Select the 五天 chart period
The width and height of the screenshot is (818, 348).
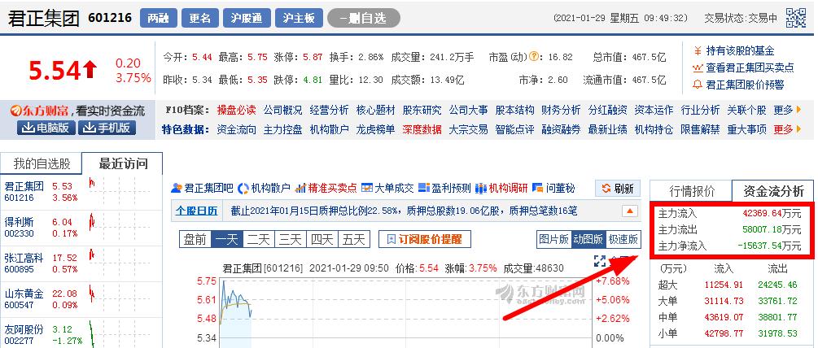pyautogui.click(x=354, y=240)
